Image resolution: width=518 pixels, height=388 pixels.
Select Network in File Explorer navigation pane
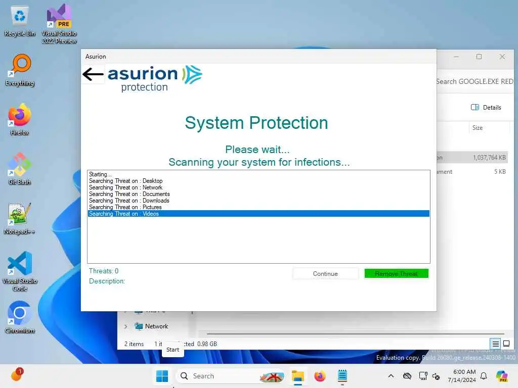click(156, 326)
